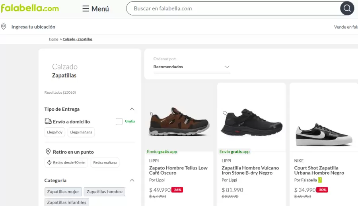Choose Retiro desde 90 min option

click(x=66, y=162)
